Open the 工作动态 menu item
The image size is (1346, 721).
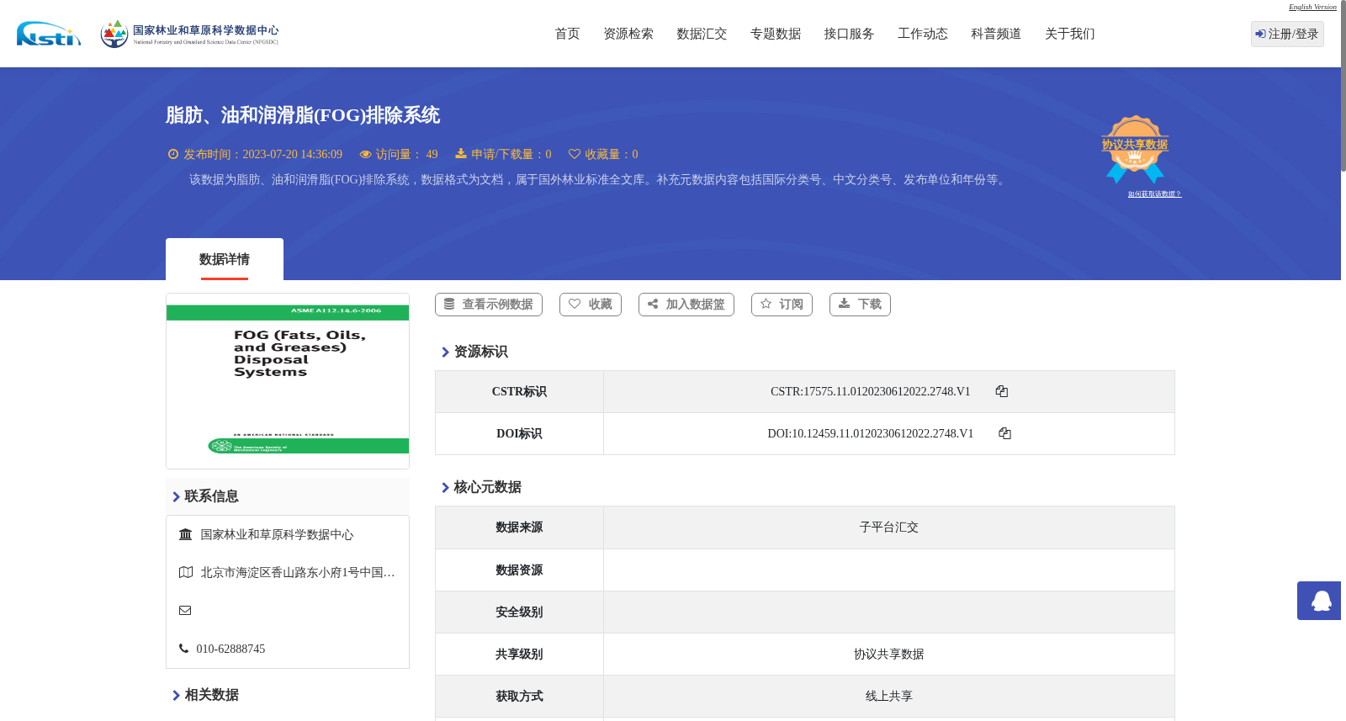coord(923,34)
